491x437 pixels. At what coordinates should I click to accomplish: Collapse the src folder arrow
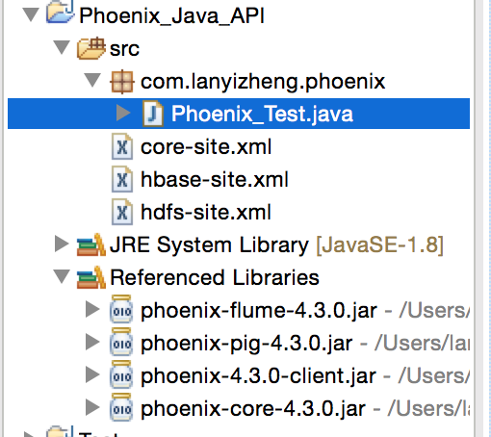coord(62,47)
